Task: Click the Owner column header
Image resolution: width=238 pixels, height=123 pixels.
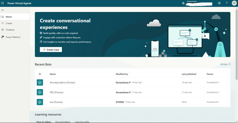Action: point(210,74)
